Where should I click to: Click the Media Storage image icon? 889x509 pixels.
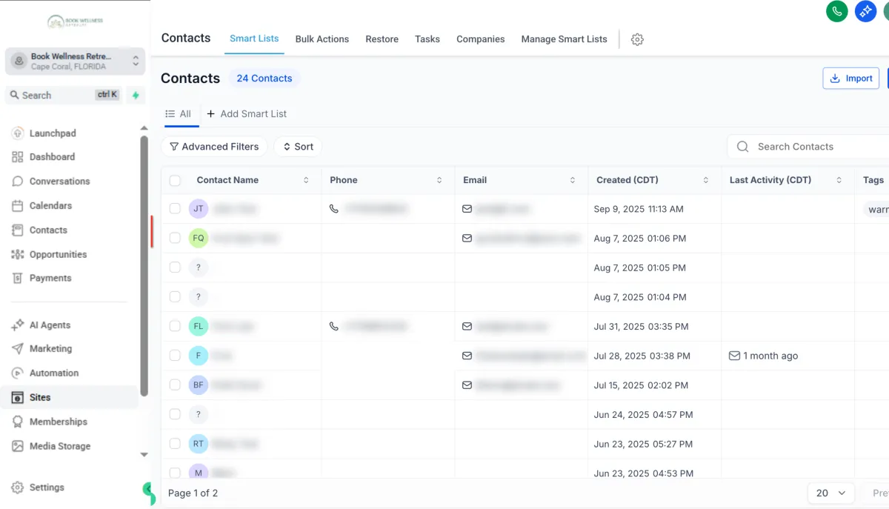(18, 446)
